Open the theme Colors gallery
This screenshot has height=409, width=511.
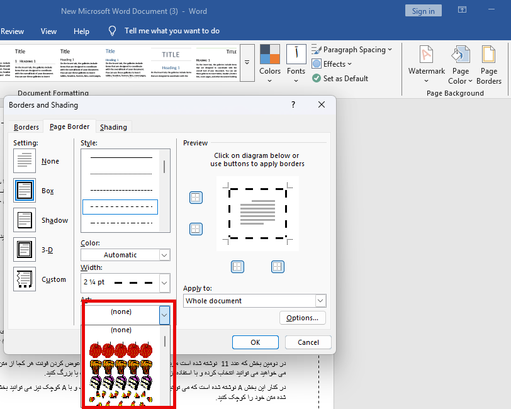pos(270,64)
